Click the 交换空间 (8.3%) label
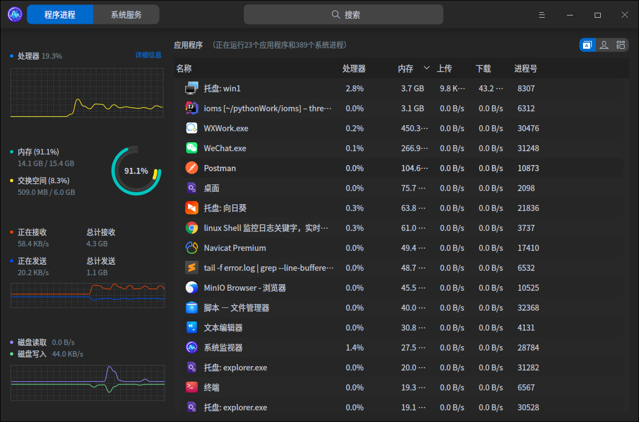 click(44, 181)
